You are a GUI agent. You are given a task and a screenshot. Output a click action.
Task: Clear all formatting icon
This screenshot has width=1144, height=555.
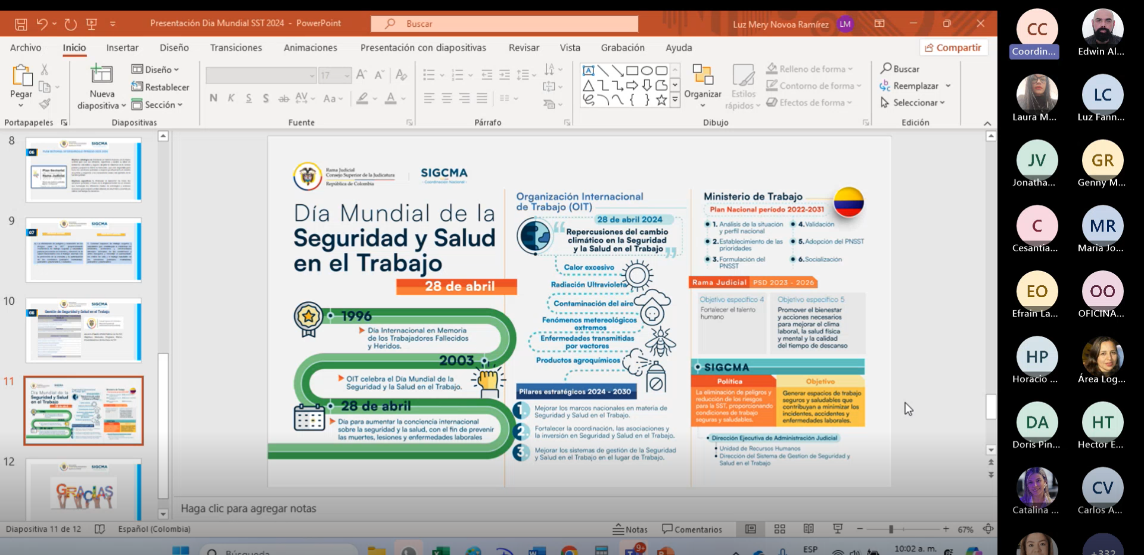pyautogui.click(x=402, y=75)
